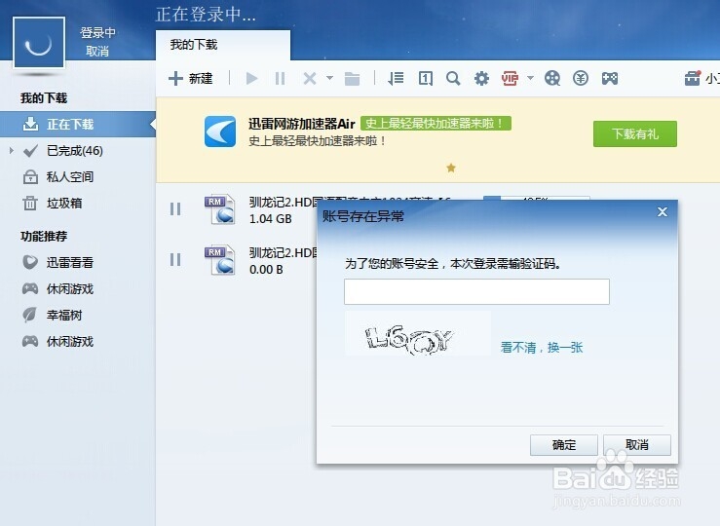The image size is (720, 526).
Task: Close the 账号存在异常 dialog
Action: pos(663,212)
